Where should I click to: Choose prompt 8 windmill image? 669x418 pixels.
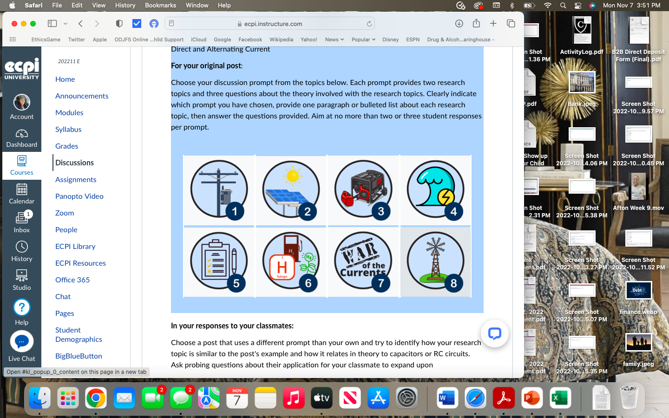click(436, 261)
